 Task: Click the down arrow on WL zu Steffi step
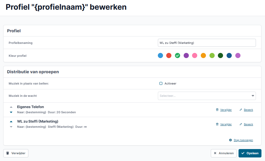pyautogui.click(x=11, y=127)
